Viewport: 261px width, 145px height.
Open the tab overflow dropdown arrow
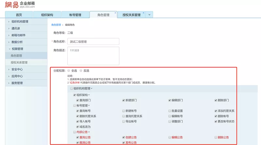tap(149, 15)
